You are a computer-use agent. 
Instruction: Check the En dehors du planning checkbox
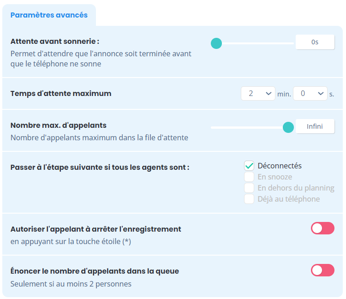[249, 188]
